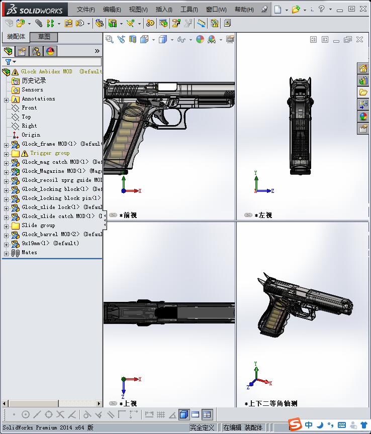This screenshot has height=434, width=371.
Task: Click Show Hidden Components icon
Action: [99, 23]
